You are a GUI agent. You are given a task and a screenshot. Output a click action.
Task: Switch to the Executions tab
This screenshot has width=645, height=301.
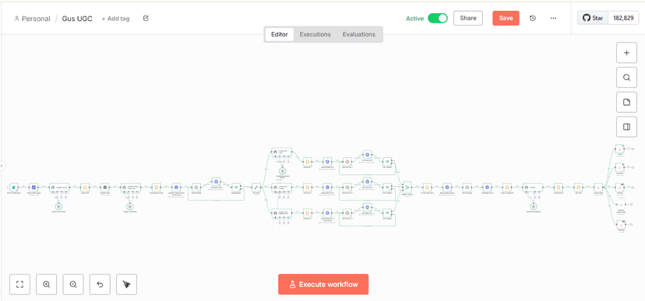click(x=315, y=34)
